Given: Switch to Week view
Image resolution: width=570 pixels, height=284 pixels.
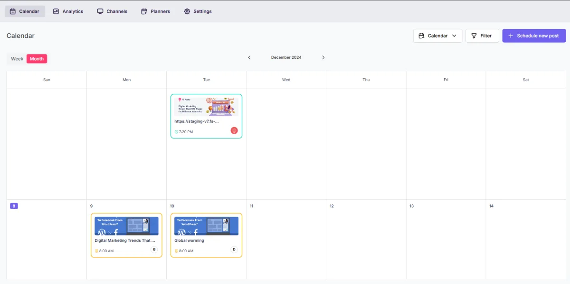Looking at the screenshot, I should pyautogui.click(x=17, y=59).
